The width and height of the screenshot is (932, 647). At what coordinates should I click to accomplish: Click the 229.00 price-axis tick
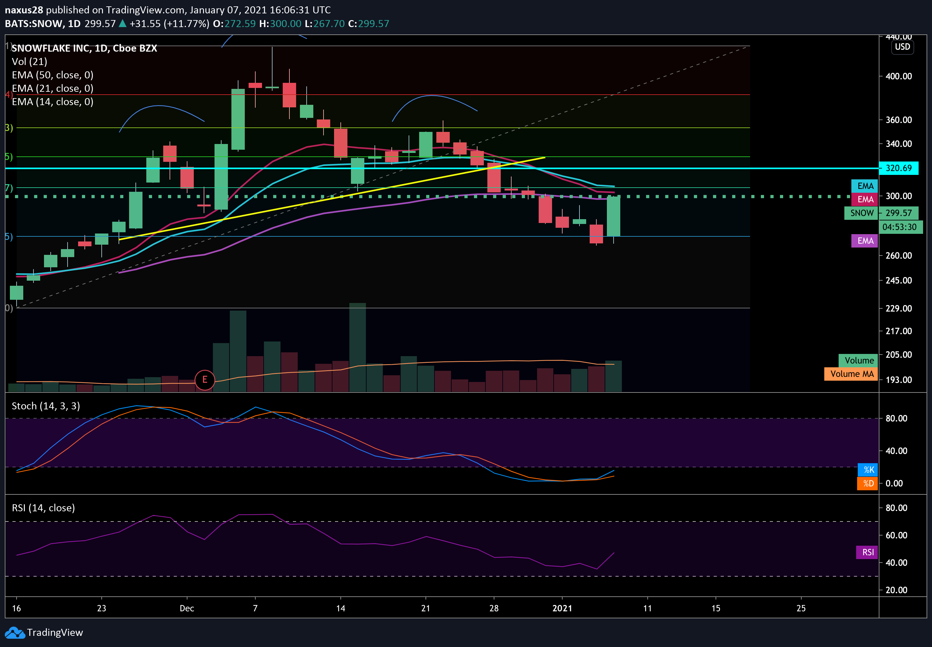898,308
